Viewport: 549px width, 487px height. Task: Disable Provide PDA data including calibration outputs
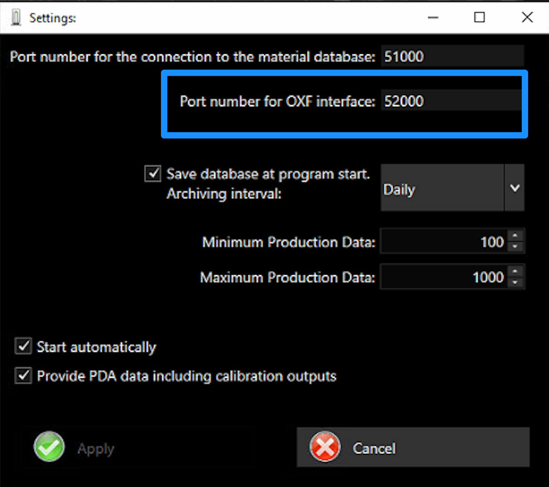click(23, 376)
